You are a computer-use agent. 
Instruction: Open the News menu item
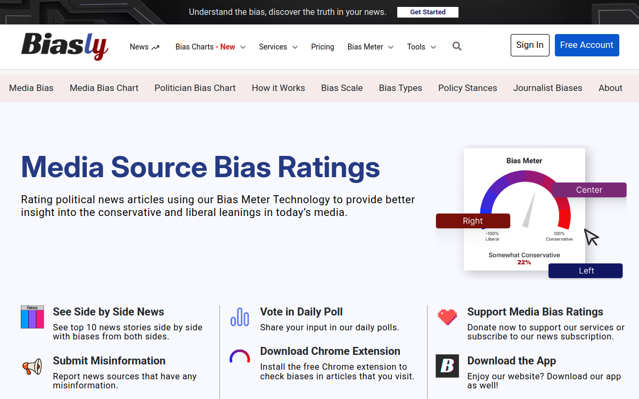pos(139,47)
